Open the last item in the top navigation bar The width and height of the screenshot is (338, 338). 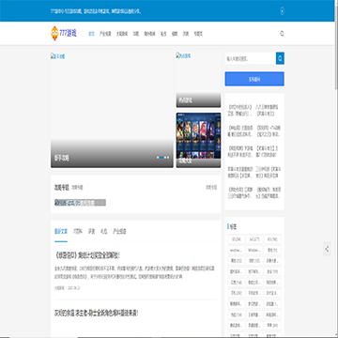click(198, 34)
